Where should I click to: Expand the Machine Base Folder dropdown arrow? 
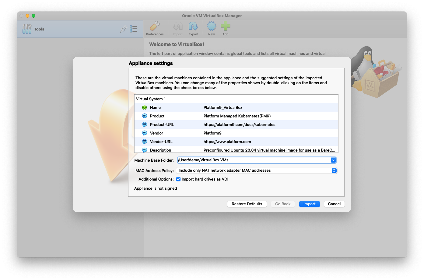(x=333, y=160)
